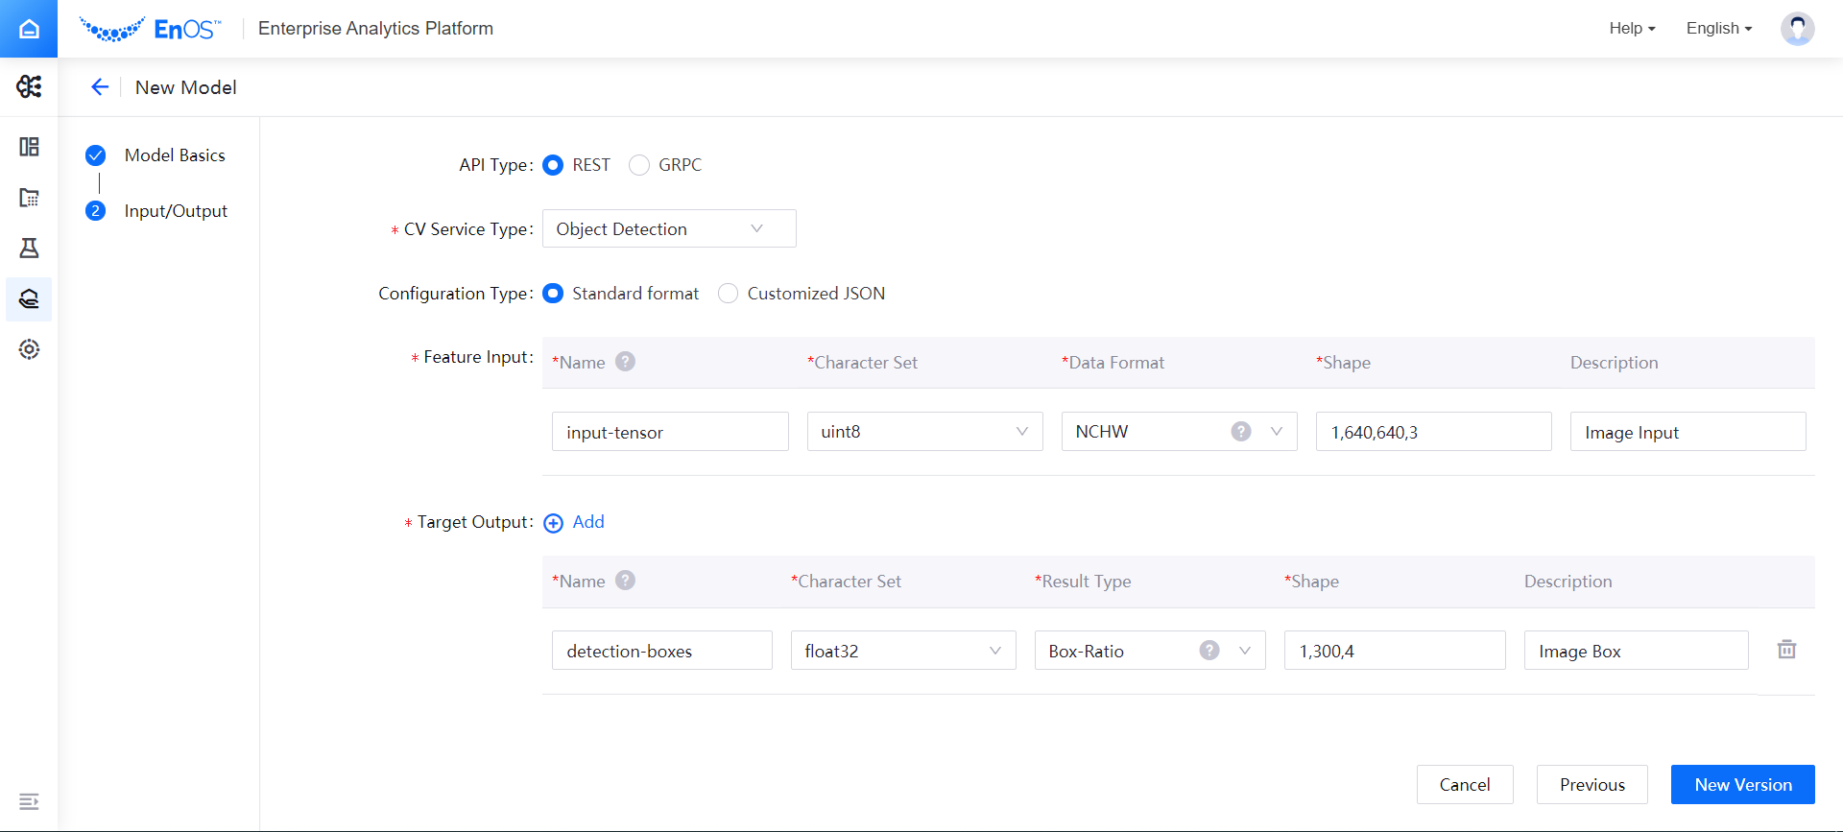Click the New Version button
The width and height of the screenshot is (1843, 832).
point(1742,784)
